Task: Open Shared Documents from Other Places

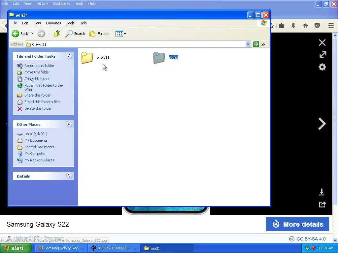Action: (x=39, y=147)
